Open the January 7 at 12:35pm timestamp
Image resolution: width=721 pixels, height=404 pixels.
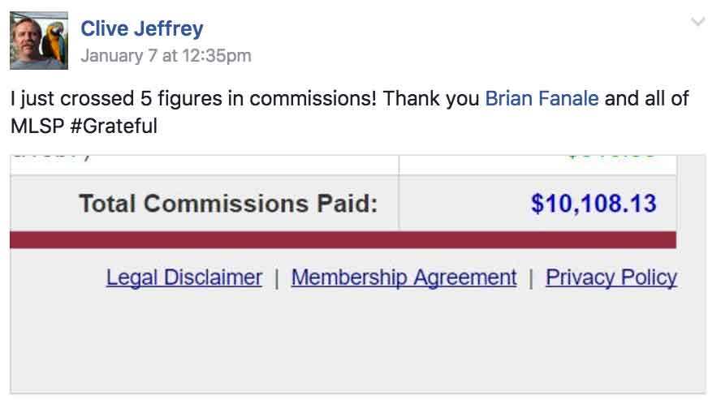point(166,56)
